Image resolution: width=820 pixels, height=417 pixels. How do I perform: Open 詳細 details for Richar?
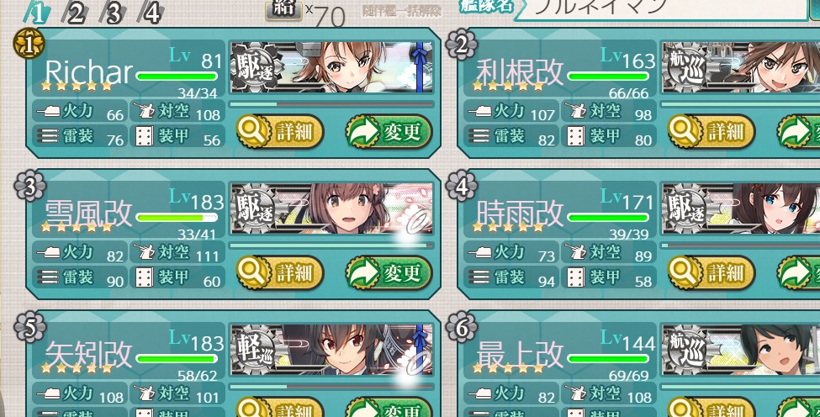(x=280, y=132)
